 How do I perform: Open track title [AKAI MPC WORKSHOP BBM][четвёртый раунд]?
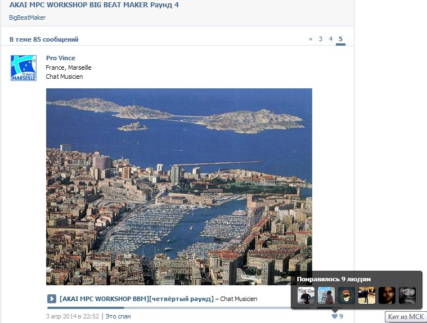coord(137,299)
